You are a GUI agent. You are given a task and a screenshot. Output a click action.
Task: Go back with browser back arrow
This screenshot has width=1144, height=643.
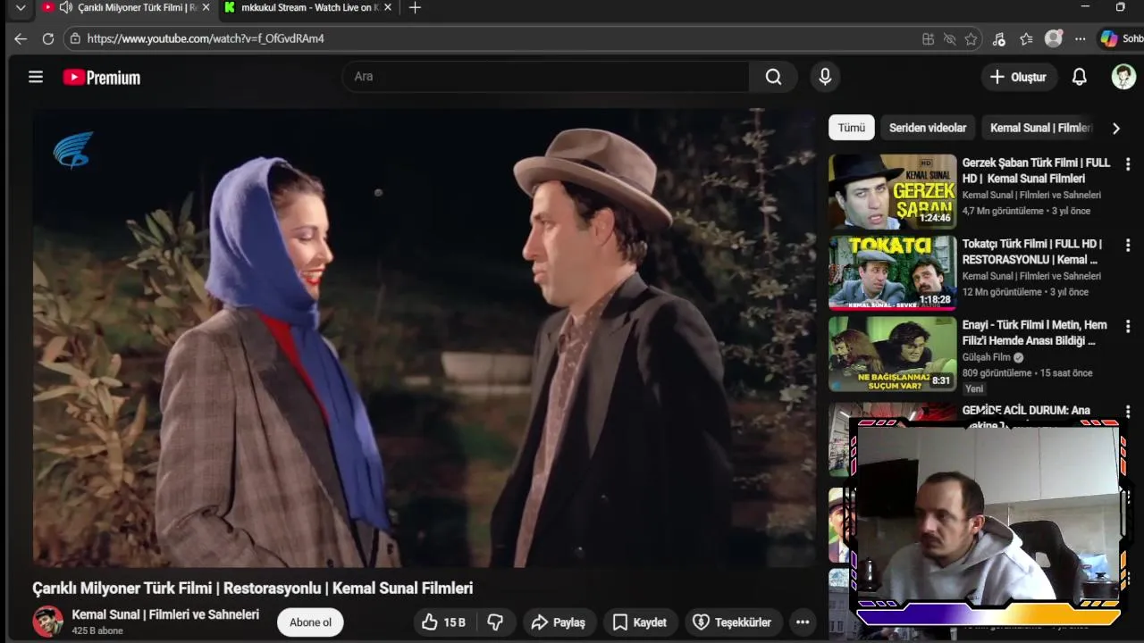tap(21, 39)
